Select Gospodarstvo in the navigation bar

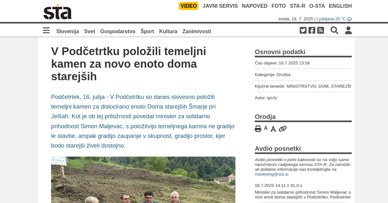point(118,31)
